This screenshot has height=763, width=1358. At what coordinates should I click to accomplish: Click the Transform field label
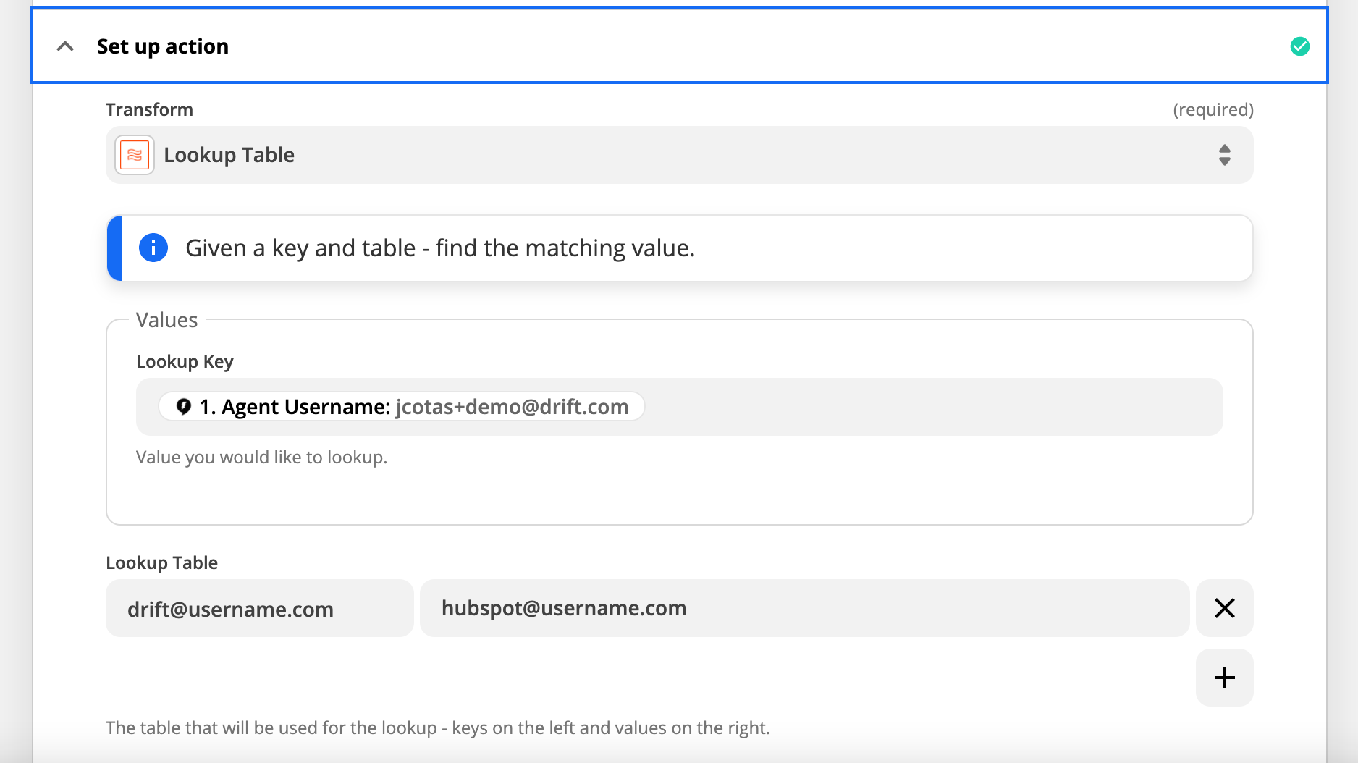coord(150,109)
